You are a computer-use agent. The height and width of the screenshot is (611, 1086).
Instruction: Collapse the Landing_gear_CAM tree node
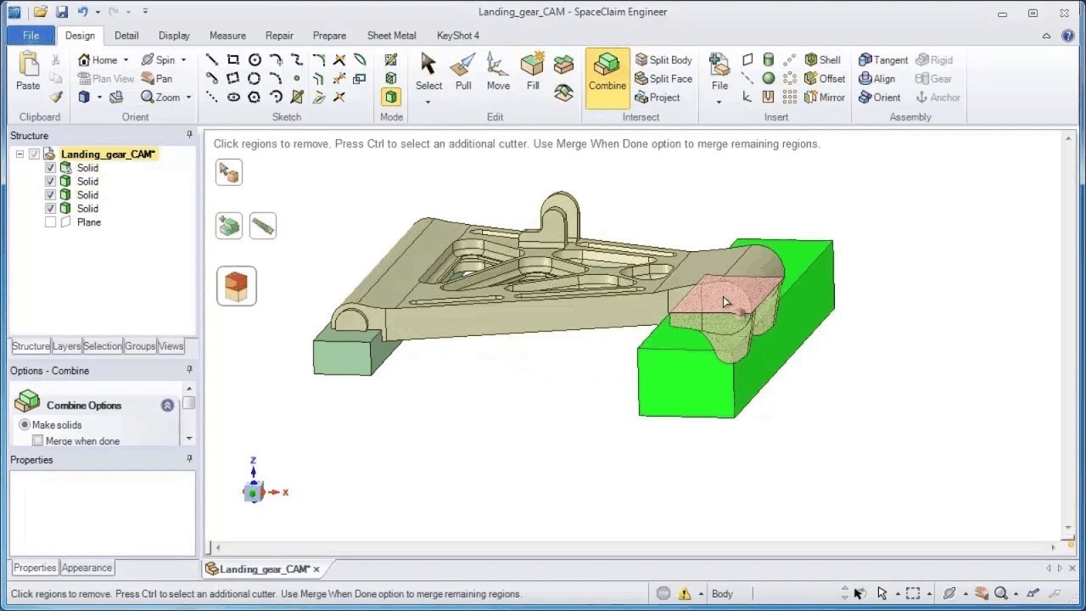(20, 154)
